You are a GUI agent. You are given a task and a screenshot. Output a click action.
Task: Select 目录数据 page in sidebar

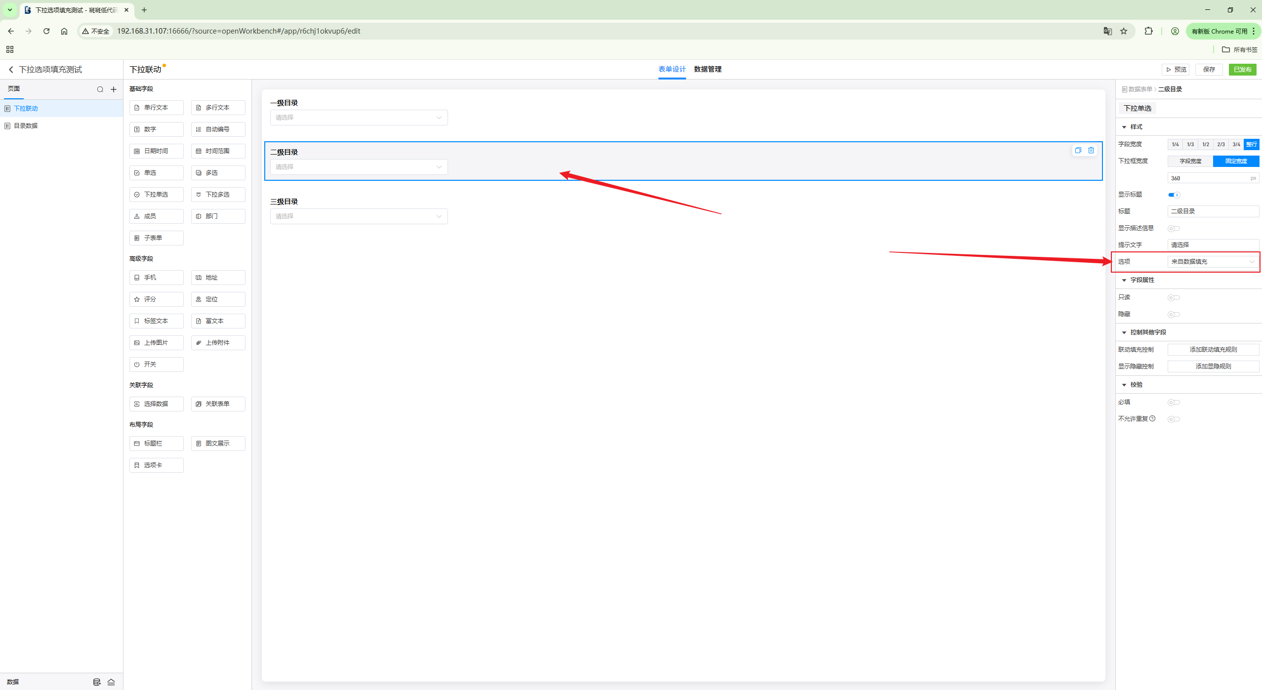[x=26, y=126]
